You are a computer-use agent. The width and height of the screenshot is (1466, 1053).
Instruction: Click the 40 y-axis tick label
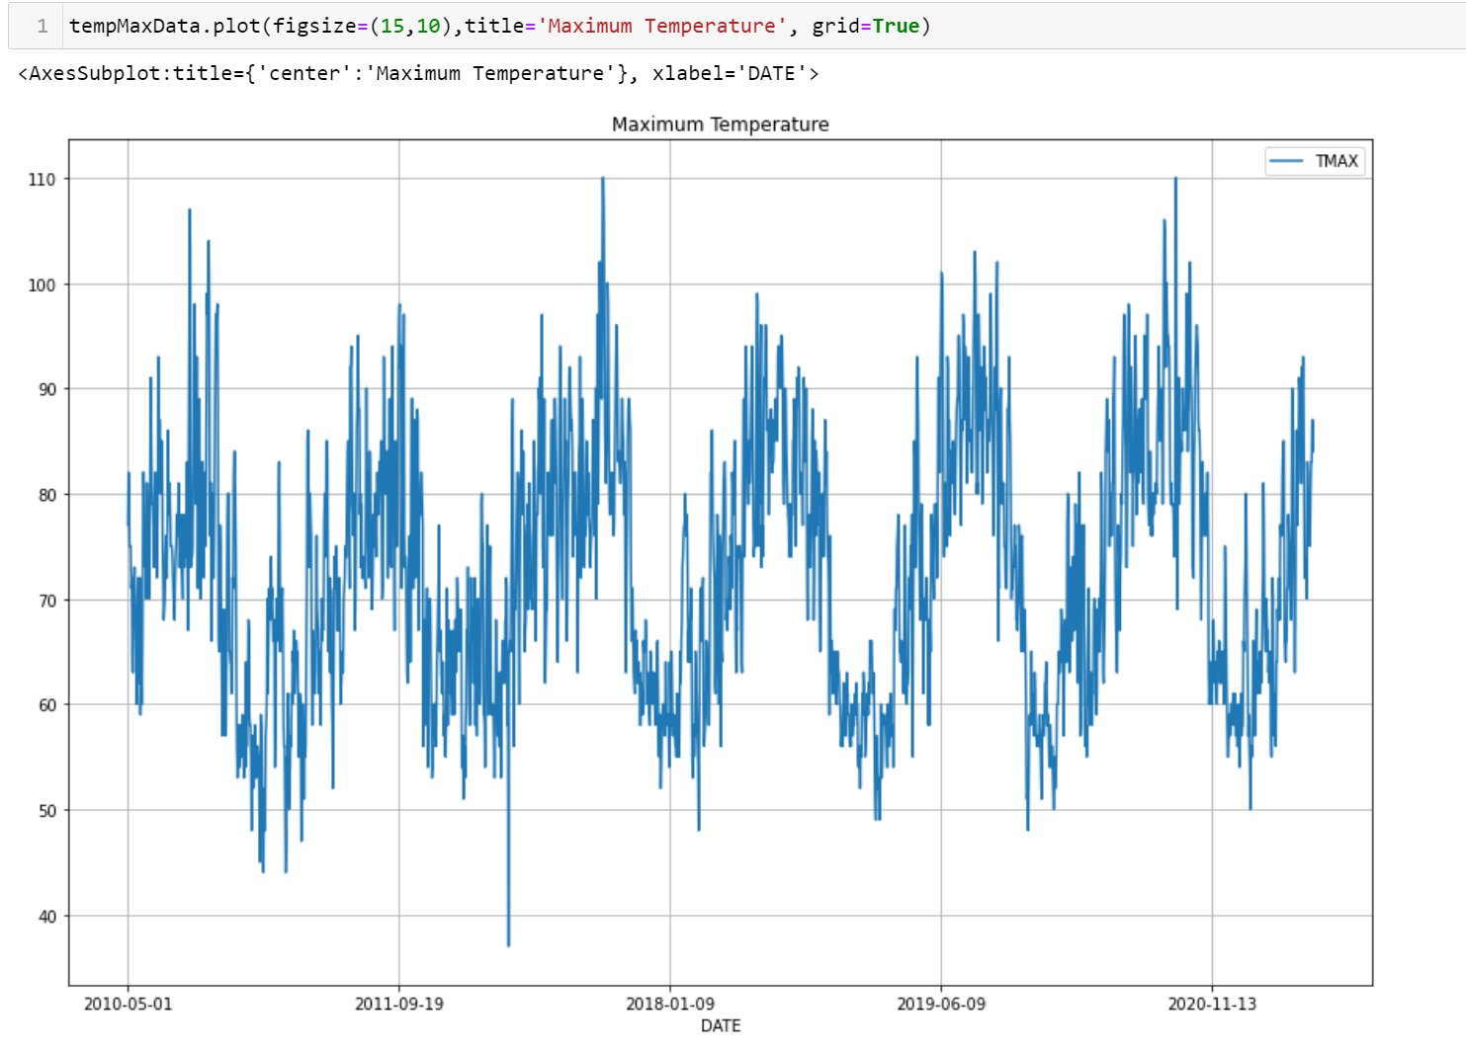coord(46,917)
